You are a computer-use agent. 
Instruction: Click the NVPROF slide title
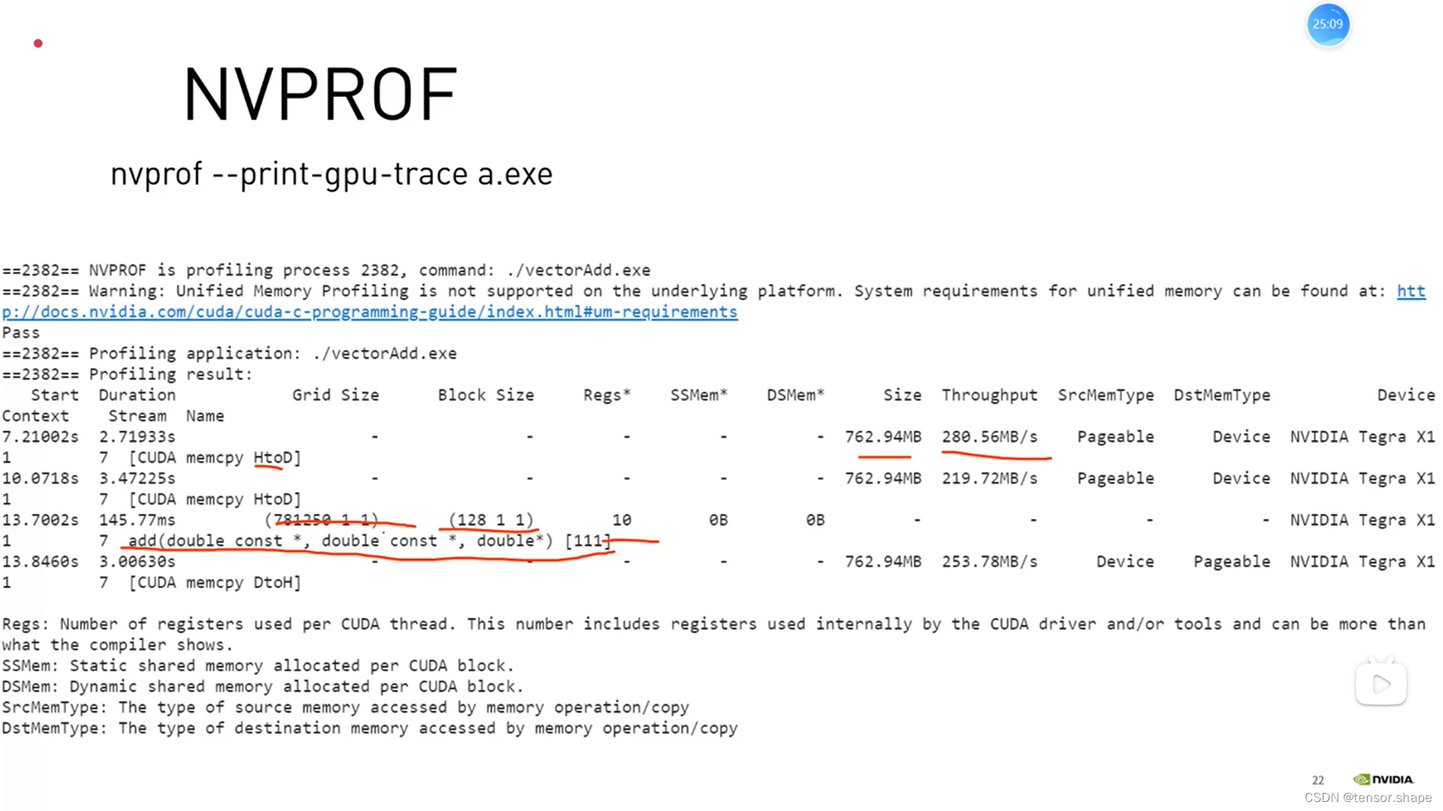320,95
